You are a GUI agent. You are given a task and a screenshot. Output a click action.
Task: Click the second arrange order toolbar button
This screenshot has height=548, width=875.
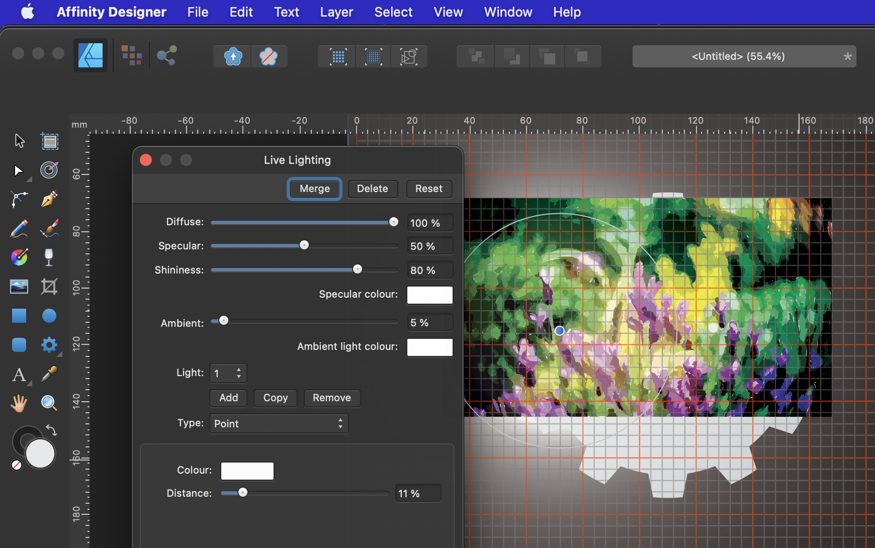(x=512, y=56)
